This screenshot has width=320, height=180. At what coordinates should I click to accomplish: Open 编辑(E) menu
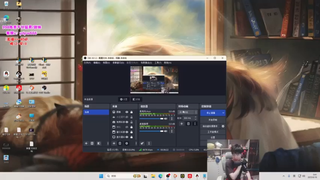point(97,63)
